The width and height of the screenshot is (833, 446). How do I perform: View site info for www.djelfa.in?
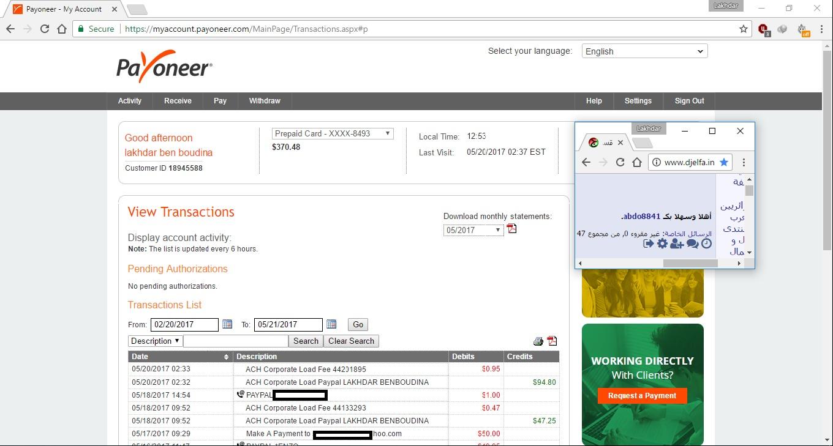pos(656,162)
